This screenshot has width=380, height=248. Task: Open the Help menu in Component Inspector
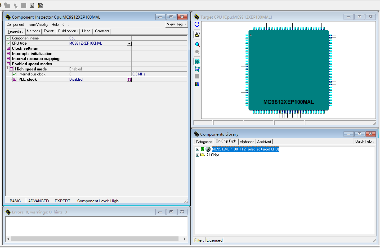point(55,25)
